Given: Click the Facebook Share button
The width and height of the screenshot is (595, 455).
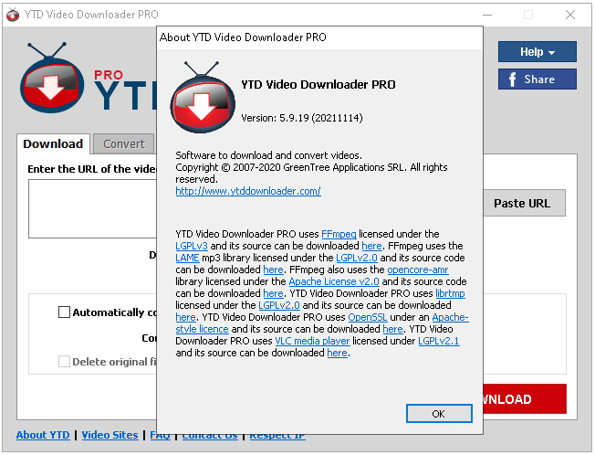Looking at the screenshot, I should [x=538, y=79].
